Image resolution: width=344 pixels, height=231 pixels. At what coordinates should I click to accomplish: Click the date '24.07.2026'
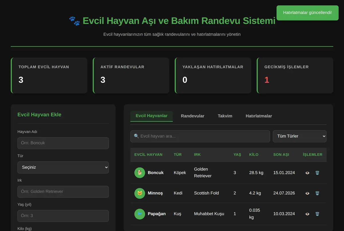click(x=284, y=193)
